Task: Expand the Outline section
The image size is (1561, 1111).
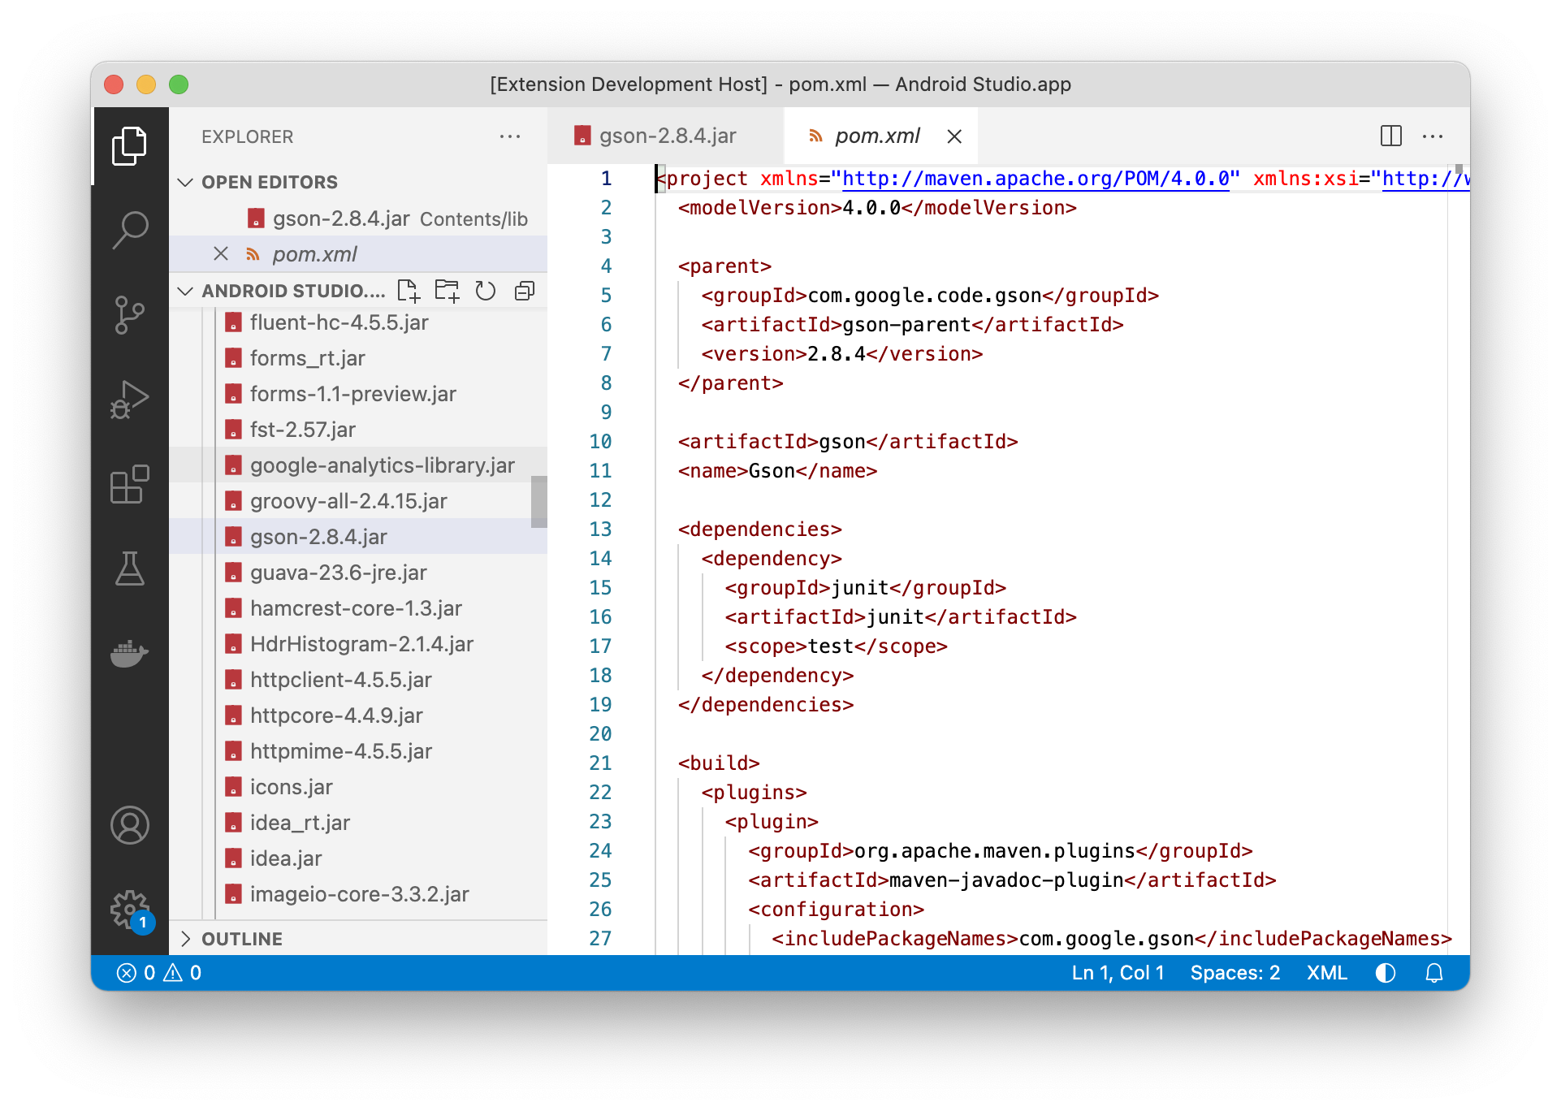Action: coord(186,939)
